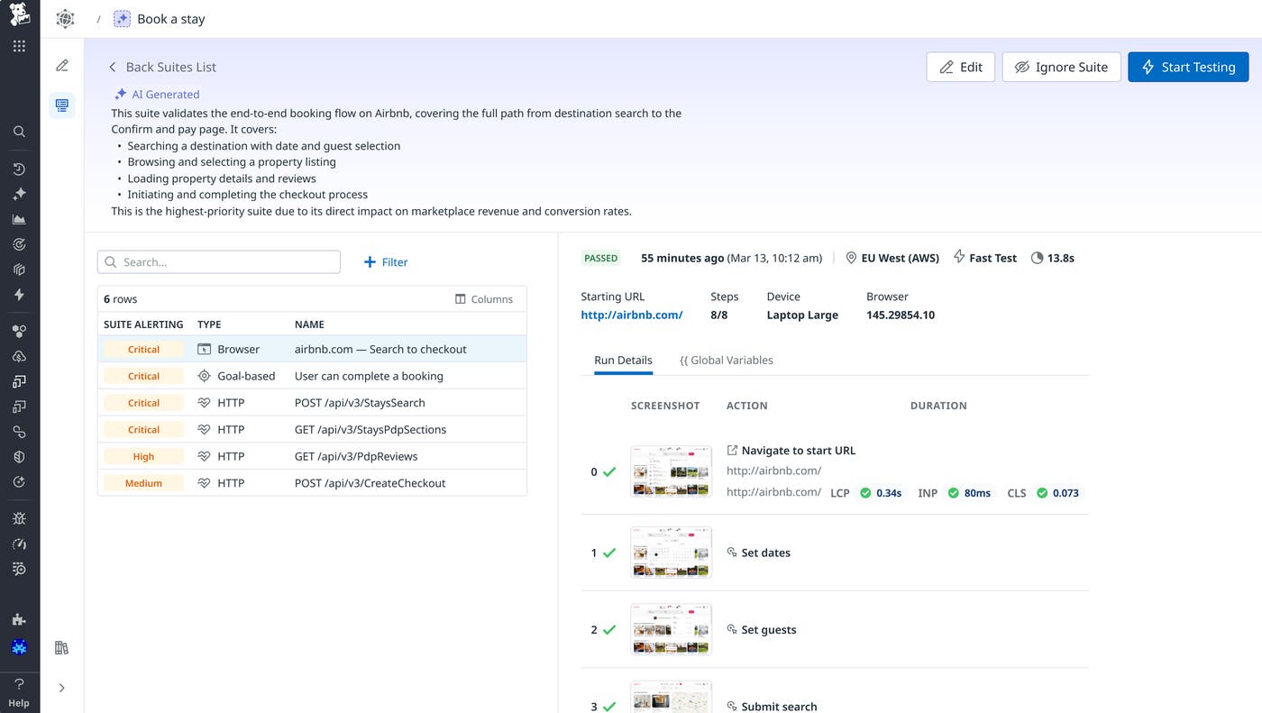Click the High alerting badge
The width and height of the screenshot is (1262, 713).
click(143, 456)
